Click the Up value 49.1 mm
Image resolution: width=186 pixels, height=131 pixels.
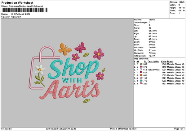153,36
